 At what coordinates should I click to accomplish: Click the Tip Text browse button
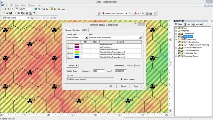tap(117, 79)
